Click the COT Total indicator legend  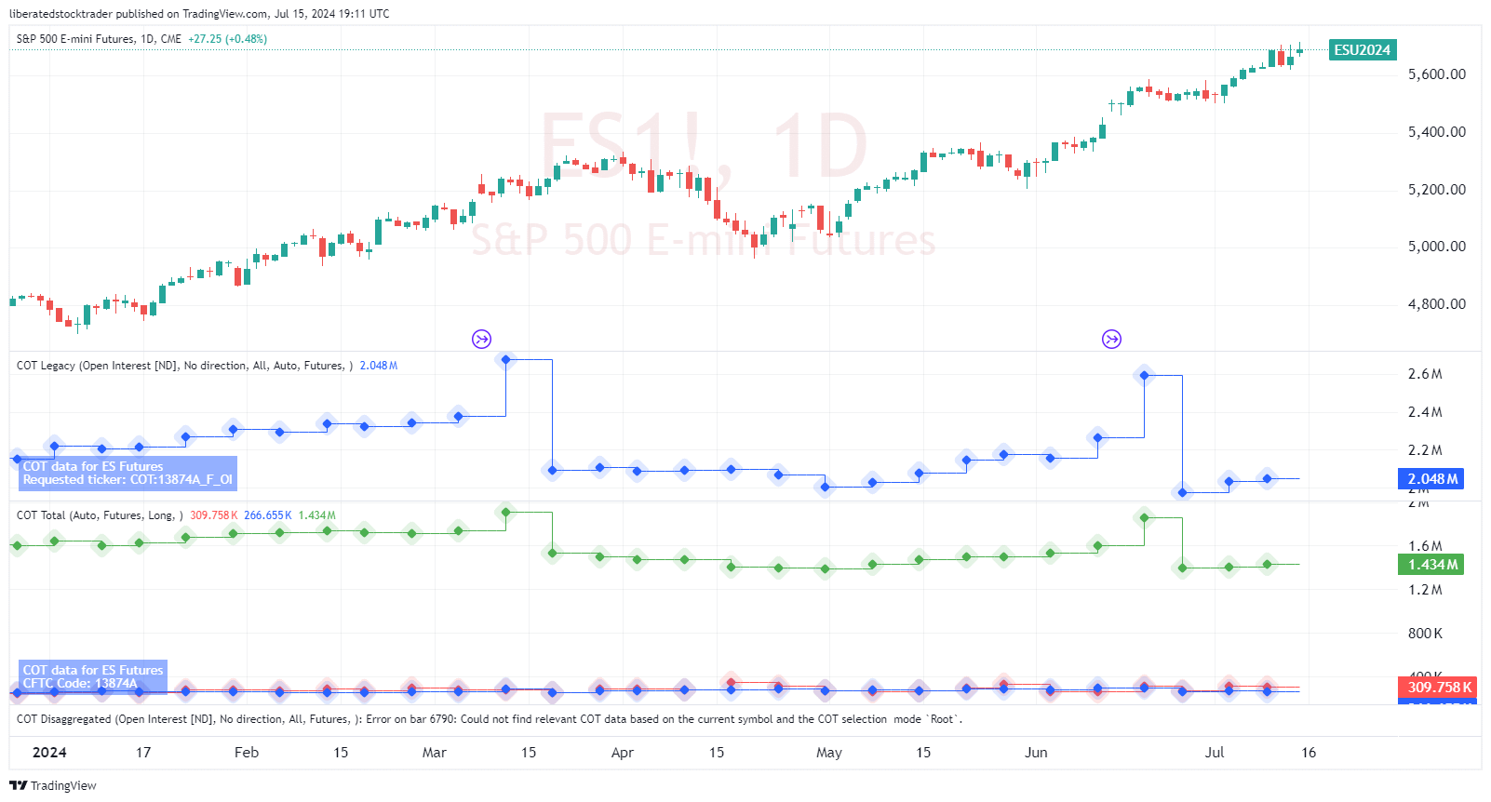click(176, 515)
